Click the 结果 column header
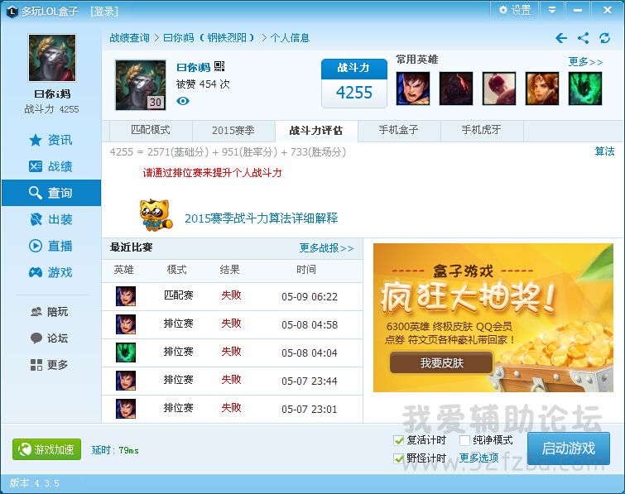This screenshot has height=494, width=625. click(x=229, y=270)
